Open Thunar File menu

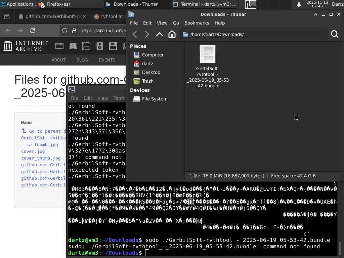(x=134, y=23)
